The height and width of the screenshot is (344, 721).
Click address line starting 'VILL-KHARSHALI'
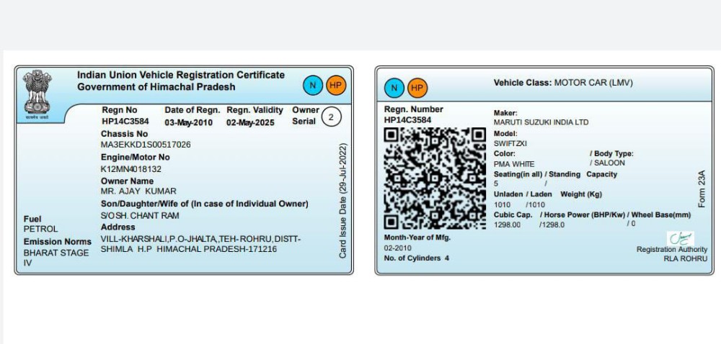click(200, 240)
